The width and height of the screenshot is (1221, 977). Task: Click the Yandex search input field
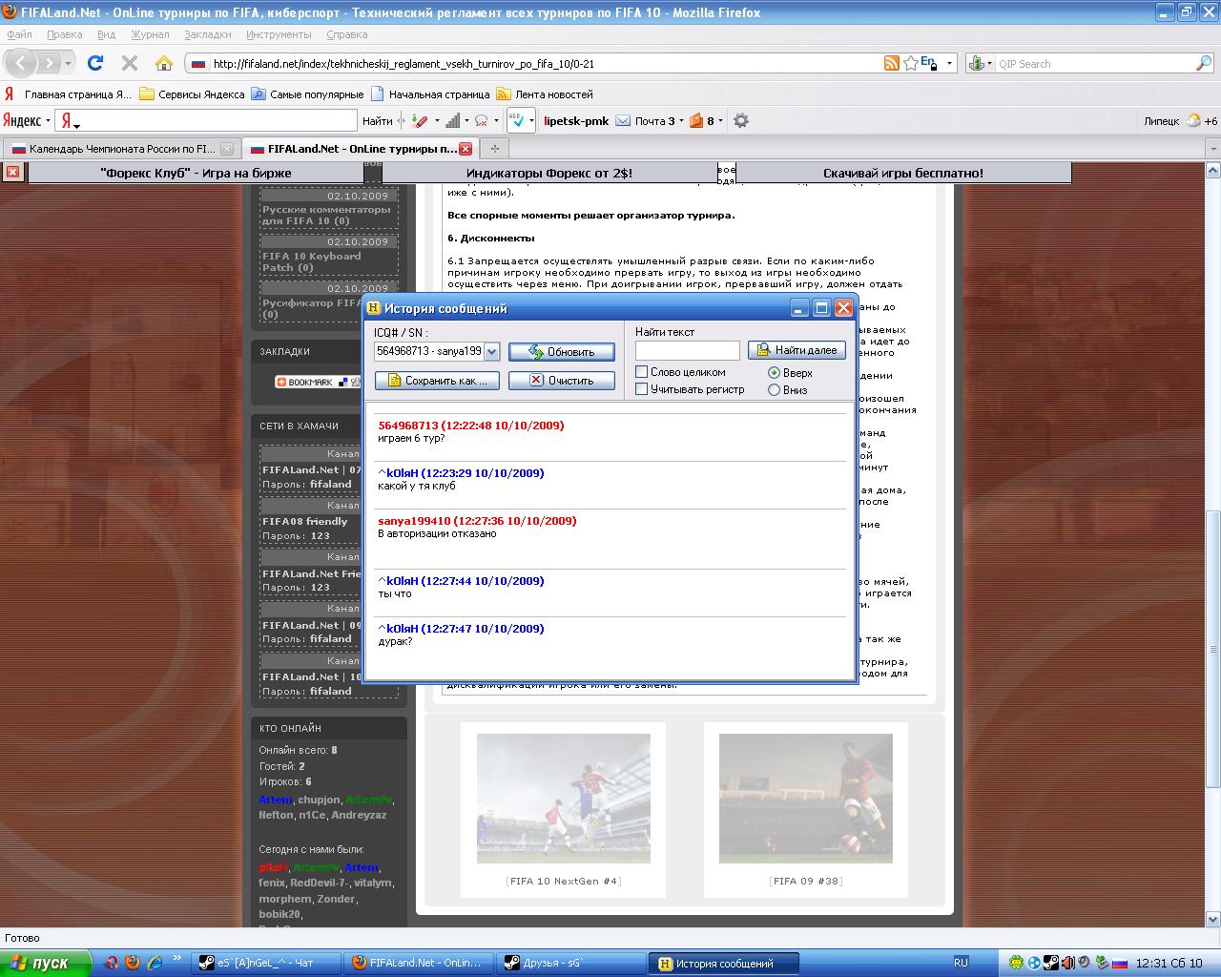click(x=206, y=121)
